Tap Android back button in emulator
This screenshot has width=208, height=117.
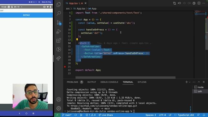[19, 113]
